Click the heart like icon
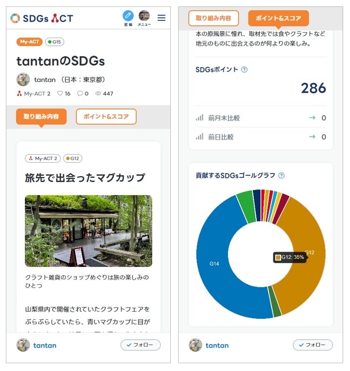The height and width of the screenshot is (371, 350). point(60,94)
